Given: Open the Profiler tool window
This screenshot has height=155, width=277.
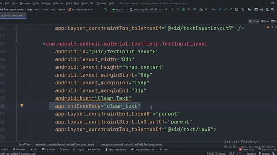Looking at the screenshot, I should (x=94, y=149).
